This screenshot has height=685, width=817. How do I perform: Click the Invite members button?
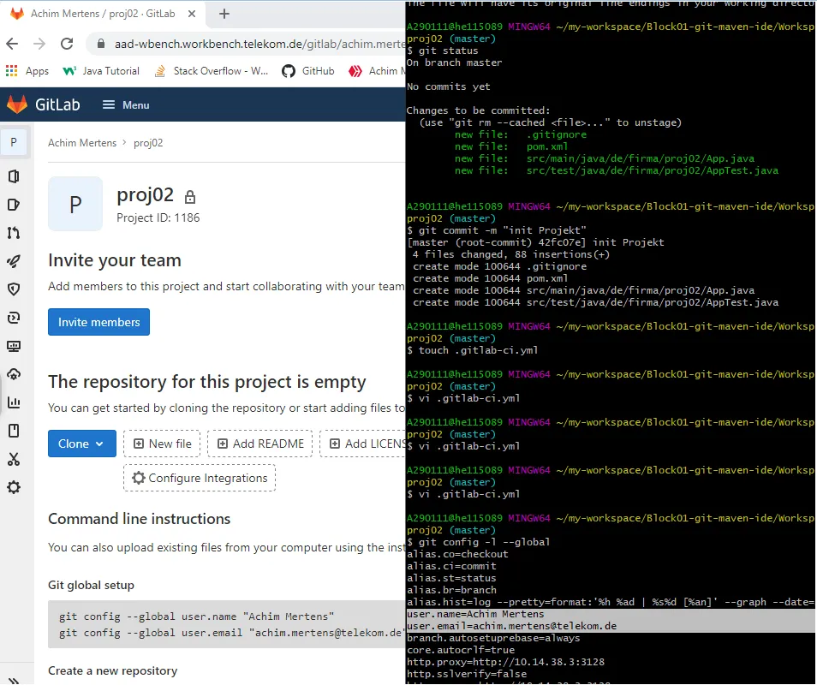[x=99, y=322]
